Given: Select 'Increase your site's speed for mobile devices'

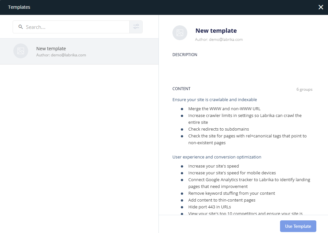Looking at the screenshot, I should (x=232, y=173).
